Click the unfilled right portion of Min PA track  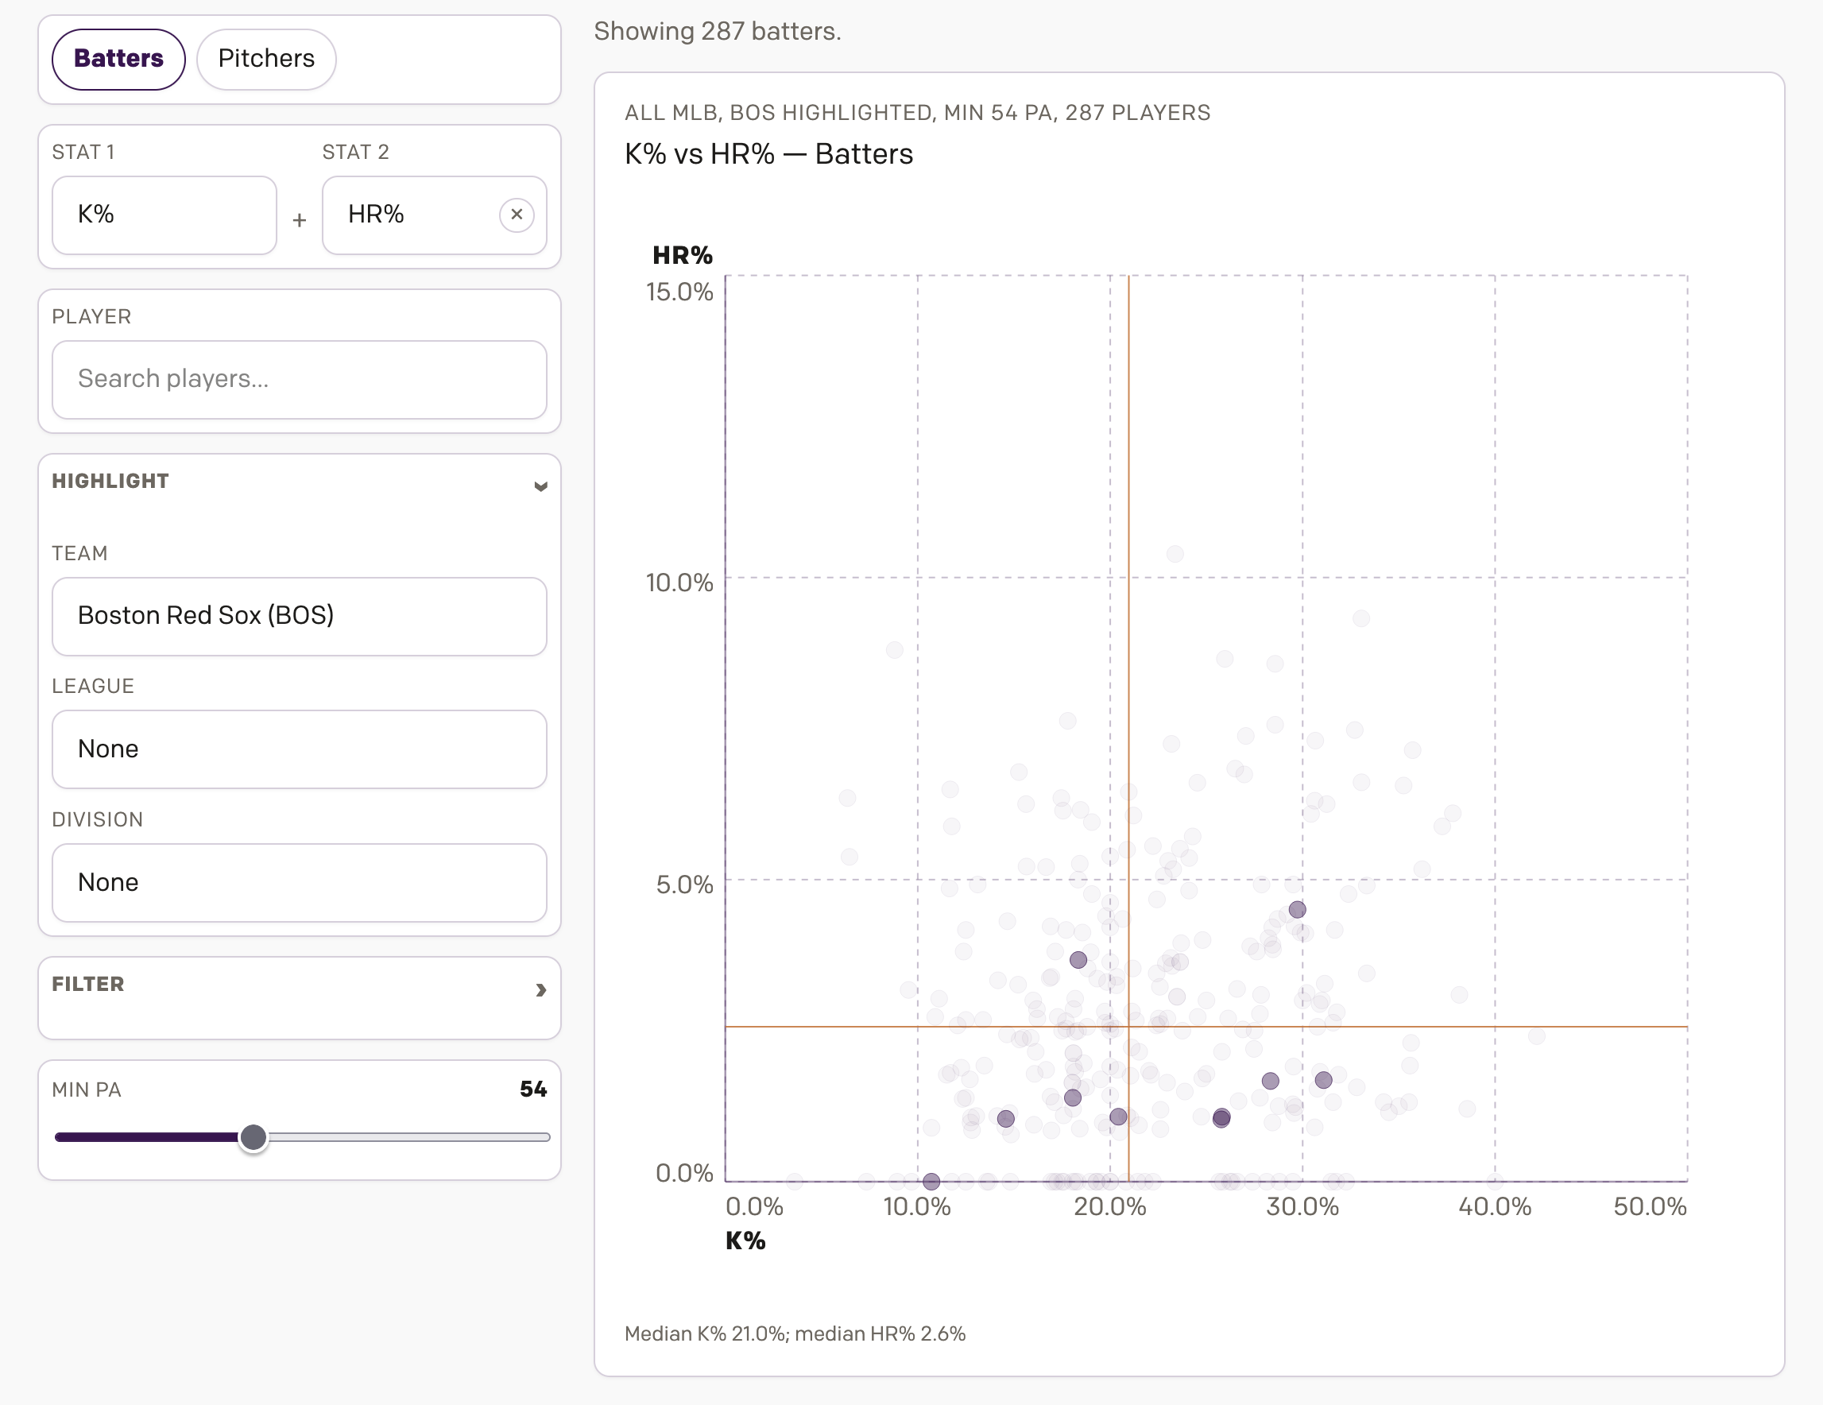point(409,1137)
